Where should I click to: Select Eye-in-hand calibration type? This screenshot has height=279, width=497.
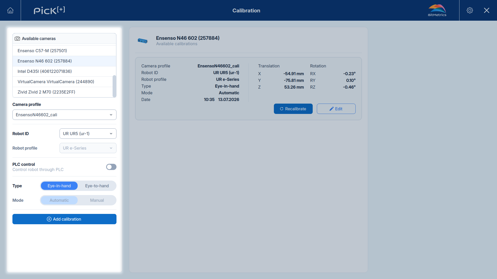pos(59,186)
